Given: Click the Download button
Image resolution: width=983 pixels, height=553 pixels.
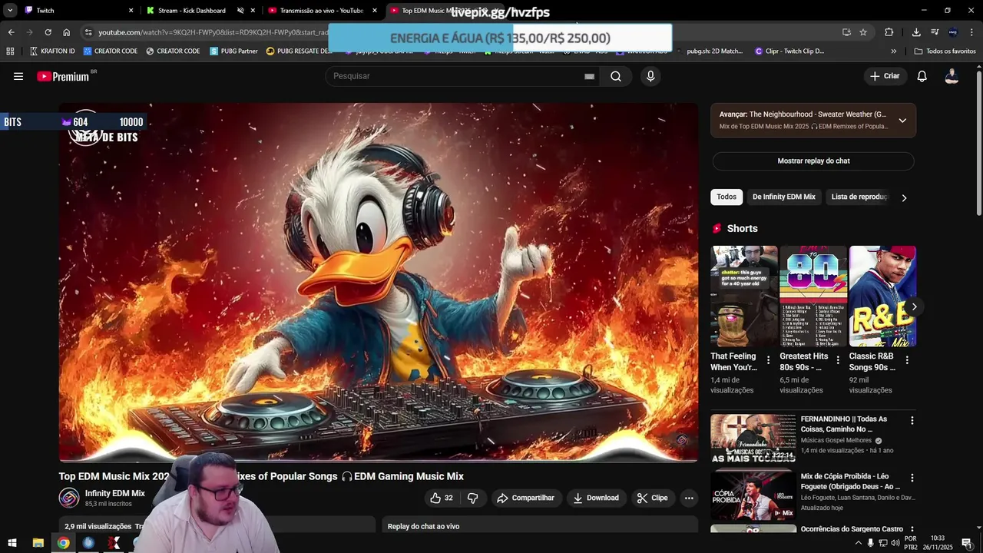Looking at the screenshot, I should coord(596,498).
